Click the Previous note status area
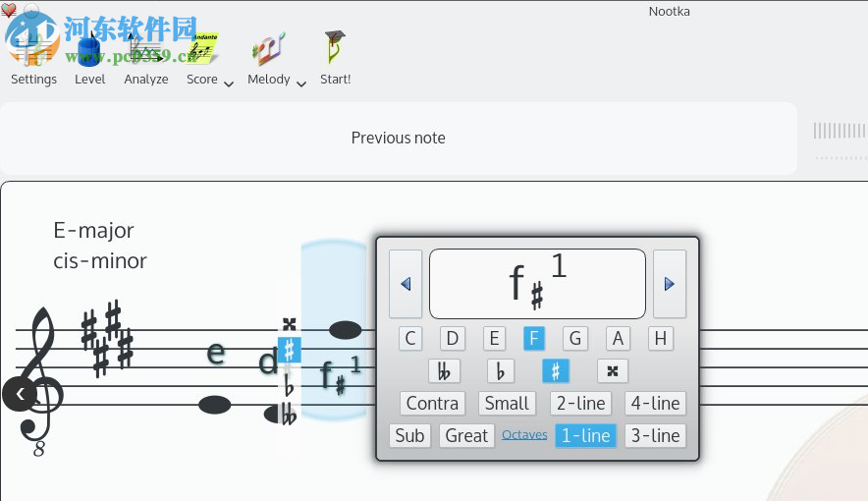 click(398, 138)
